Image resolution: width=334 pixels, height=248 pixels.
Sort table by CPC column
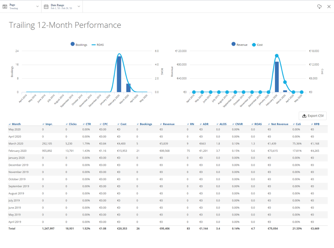coord(104,124)
